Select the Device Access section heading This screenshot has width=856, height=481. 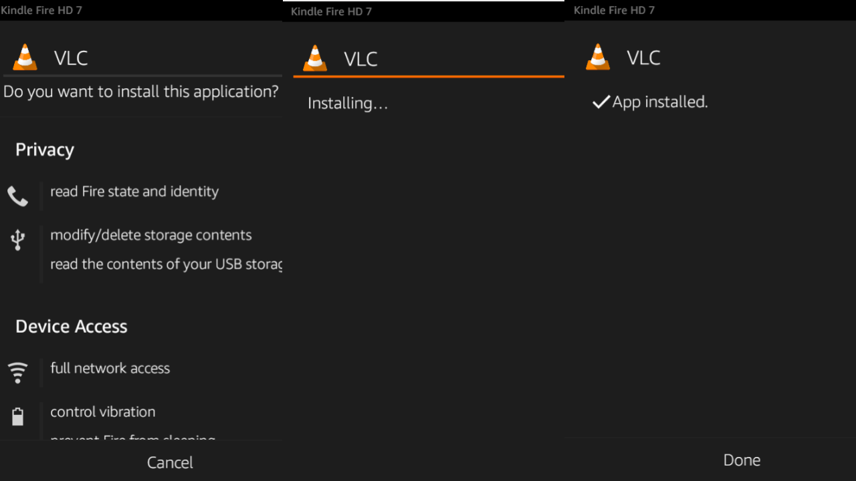click(72, 327)
